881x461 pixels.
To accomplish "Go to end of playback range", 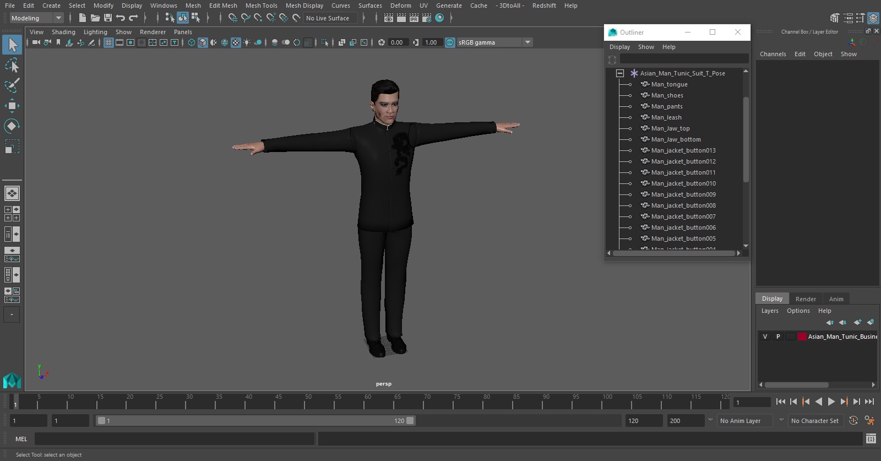I will (869, 402).
